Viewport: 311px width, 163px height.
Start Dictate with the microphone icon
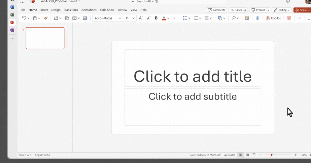(257, 18)
